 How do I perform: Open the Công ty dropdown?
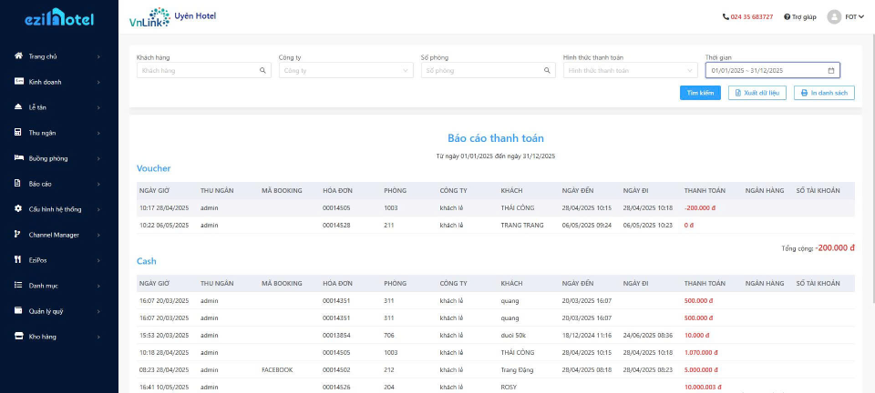pos(346,70)
